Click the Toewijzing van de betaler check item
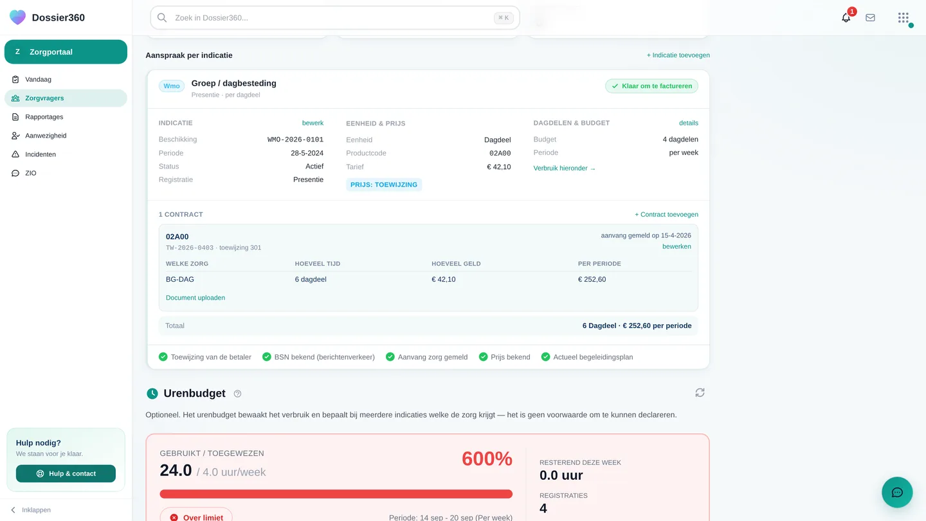This screenshot has height=521, width=926. point(205,357)
